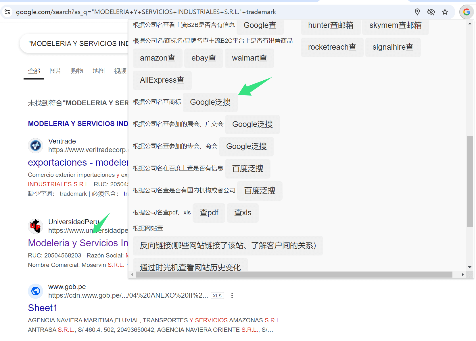Click 百度泛搜 for 国内机构或者公司
The width and height of the screenshot is (476, 341).
[260, 191]
